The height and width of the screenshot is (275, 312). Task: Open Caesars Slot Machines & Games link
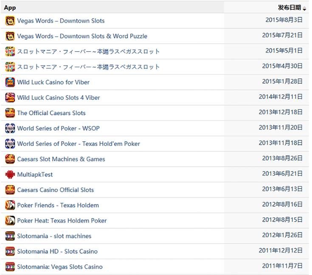[x=61, y=159]
